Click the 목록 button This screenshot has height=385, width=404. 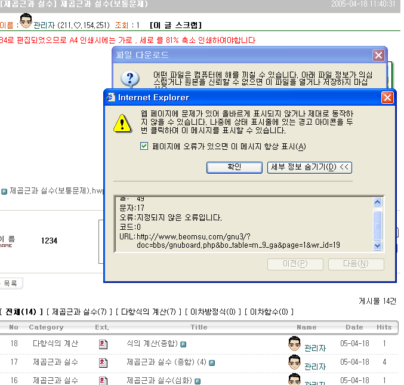(x=10, y=284)
